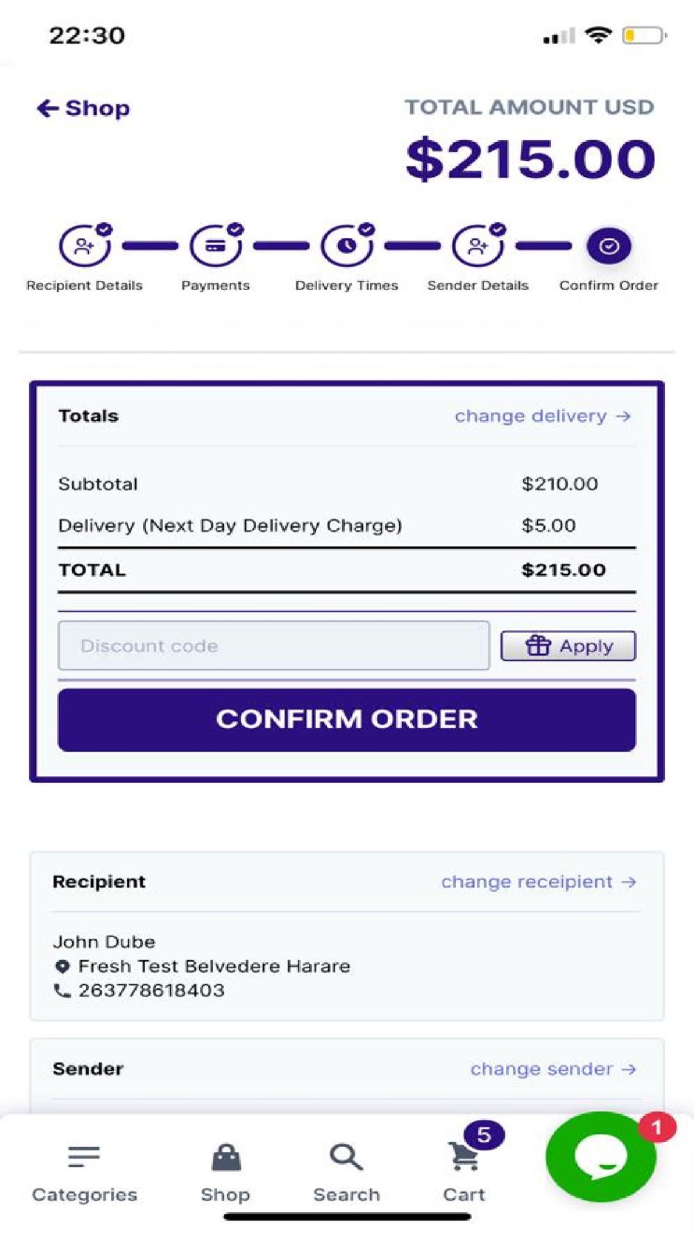
Task: Tap the Sender Details step icon
Action: click(477, 246)
